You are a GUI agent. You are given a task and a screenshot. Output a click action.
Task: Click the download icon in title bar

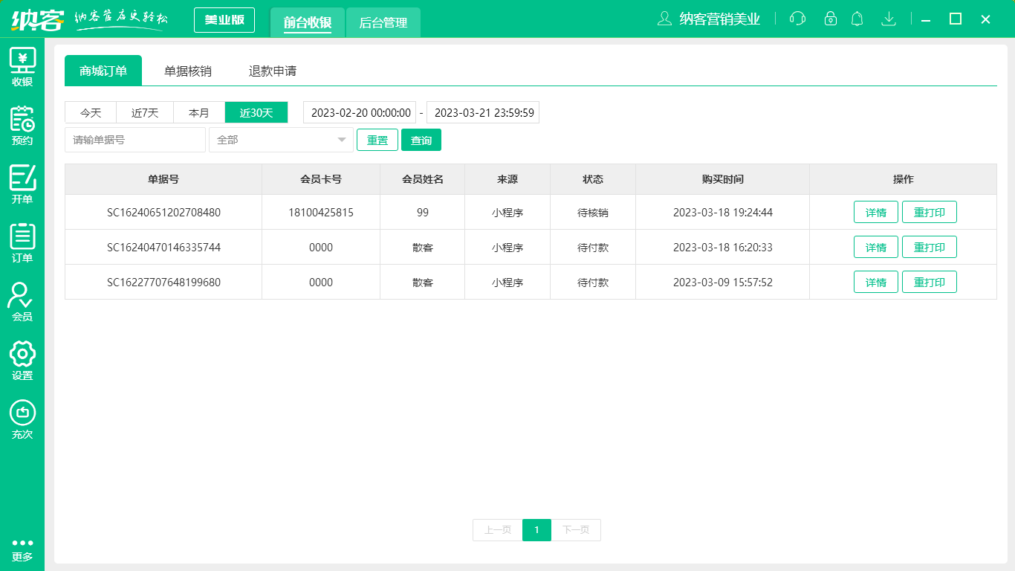tap(888, 19)
